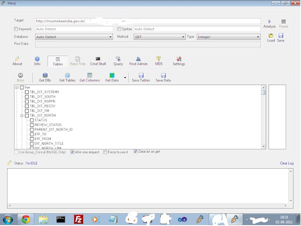The height and width of the screenshot is (226, 301).
Task: Click the Clear Log link
Action: pos(286,163)
